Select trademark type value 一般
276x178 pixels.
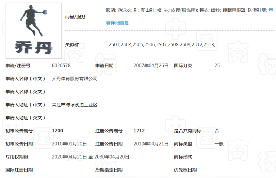click(x=219, y=144)
